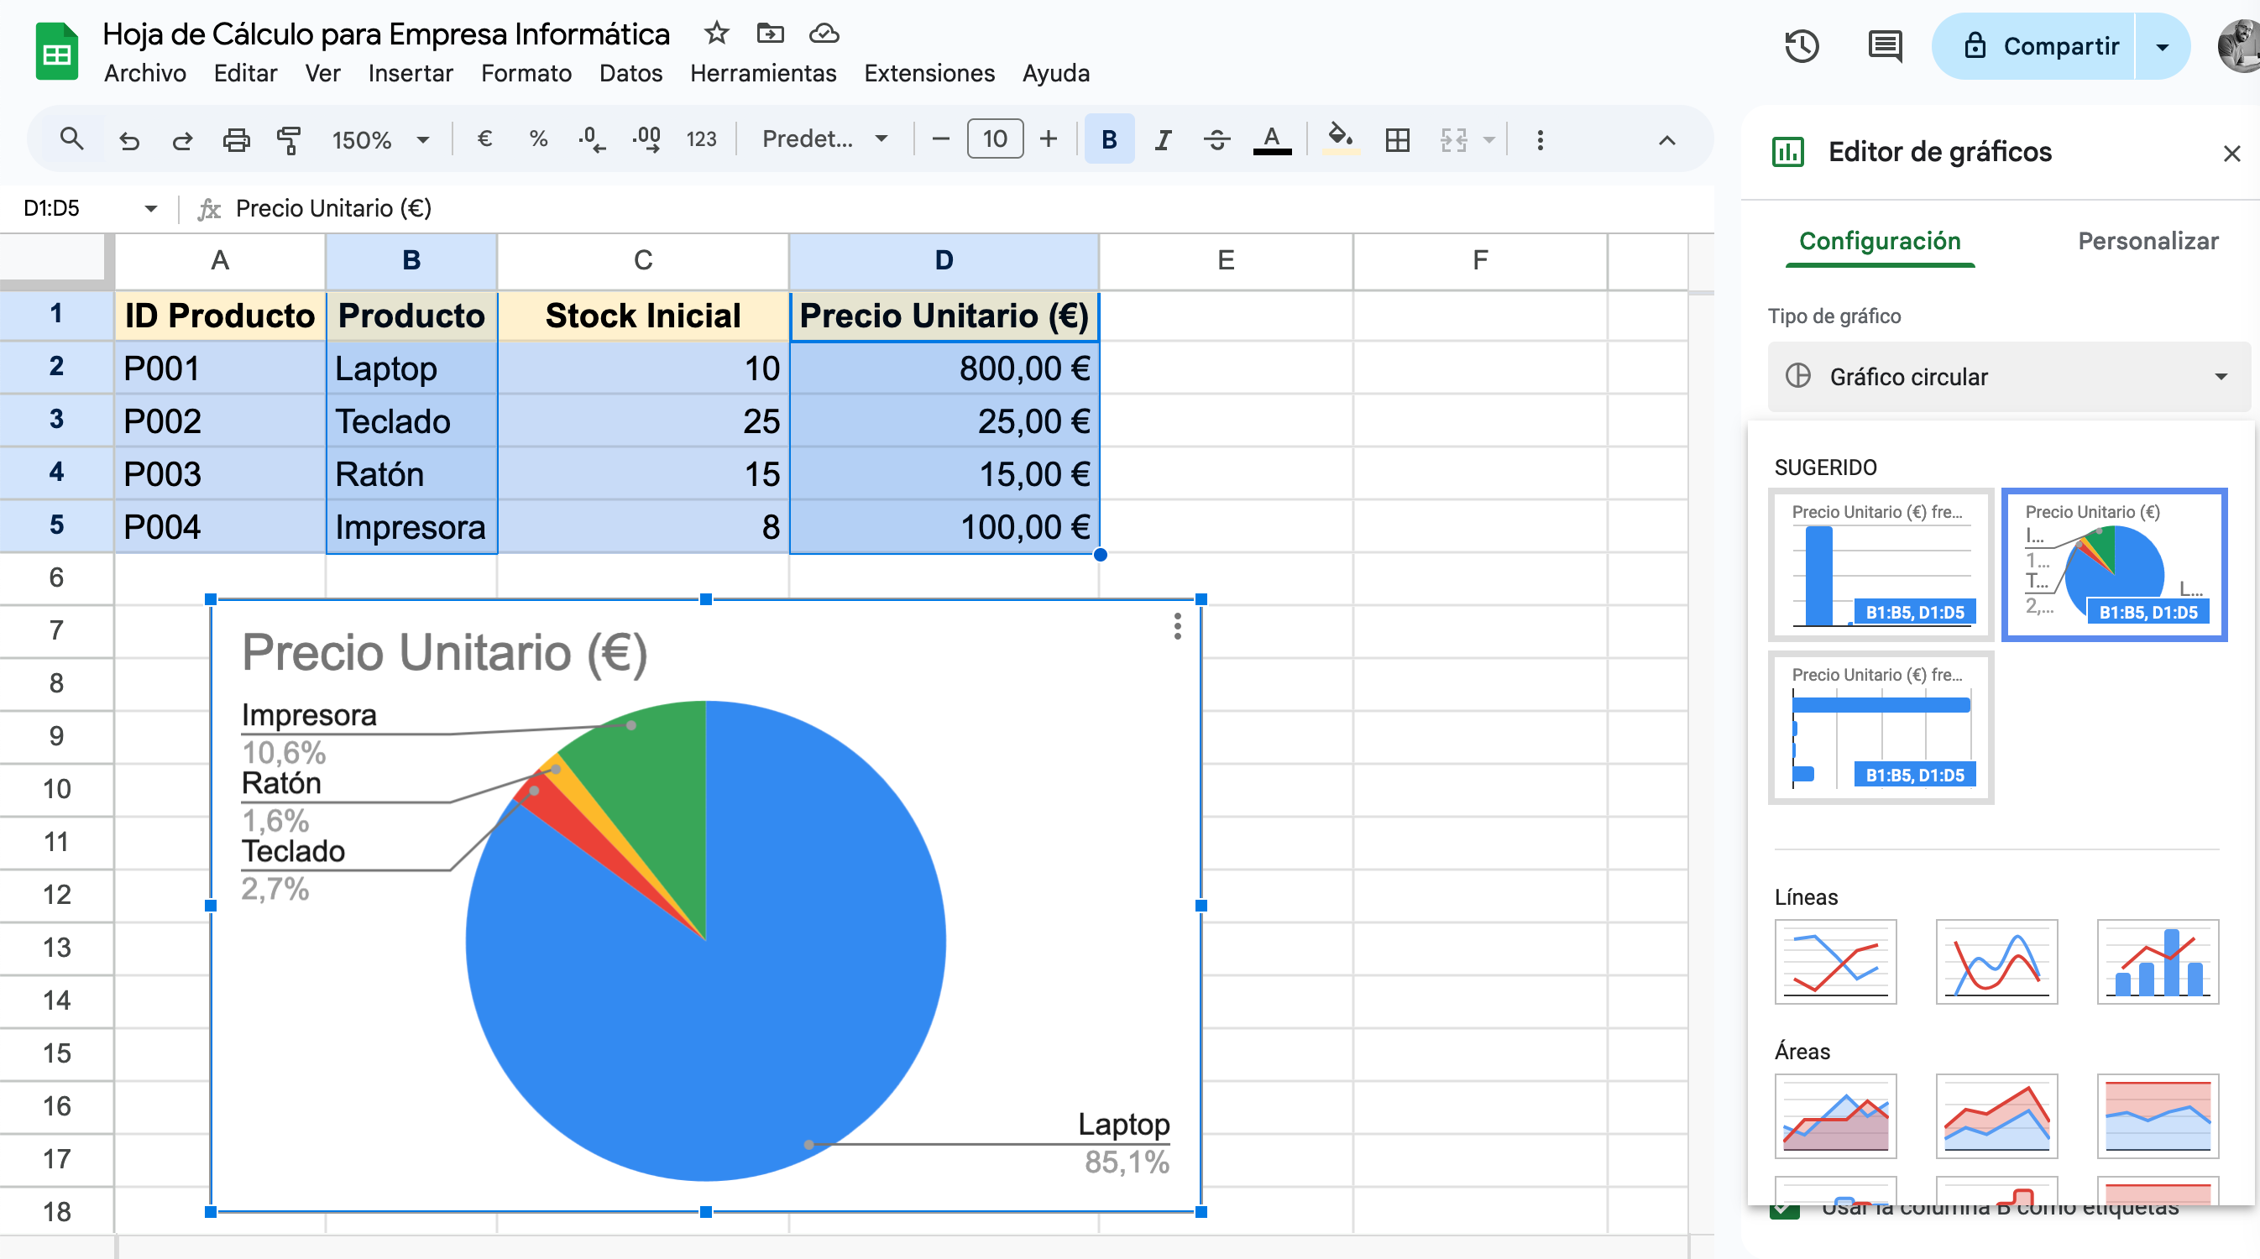Click the paint format roller icon
Image resolution: width=2260 pixels, height=1259 pixels.
[288, 139]
